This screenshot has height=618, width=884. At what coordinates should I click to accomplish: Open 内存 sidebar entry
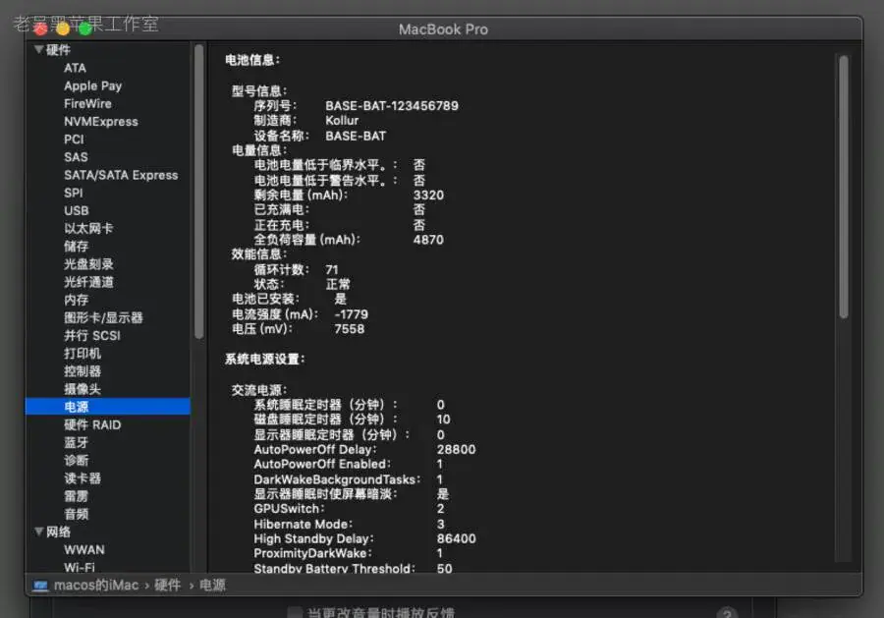click(x=76, y=300)
